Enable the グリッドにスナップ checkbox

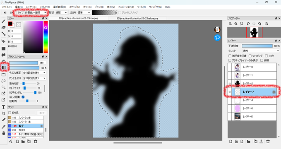click(x=120, y=12)
